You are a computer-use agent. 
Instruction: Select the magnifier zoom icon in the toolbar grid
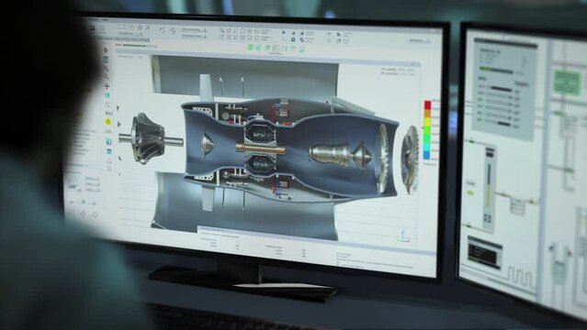click(x=222, y=30)
